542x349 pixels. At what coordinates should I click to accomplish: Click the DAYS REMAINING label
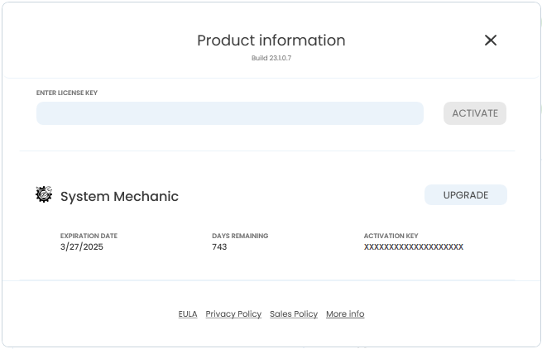click(x=240, y=236)
